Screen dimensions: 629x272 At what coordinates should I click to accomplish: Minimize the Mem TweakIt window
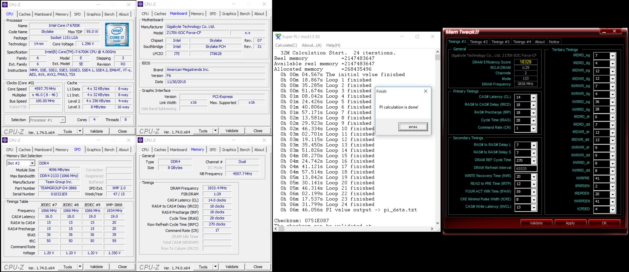click(x=603, y=31)
